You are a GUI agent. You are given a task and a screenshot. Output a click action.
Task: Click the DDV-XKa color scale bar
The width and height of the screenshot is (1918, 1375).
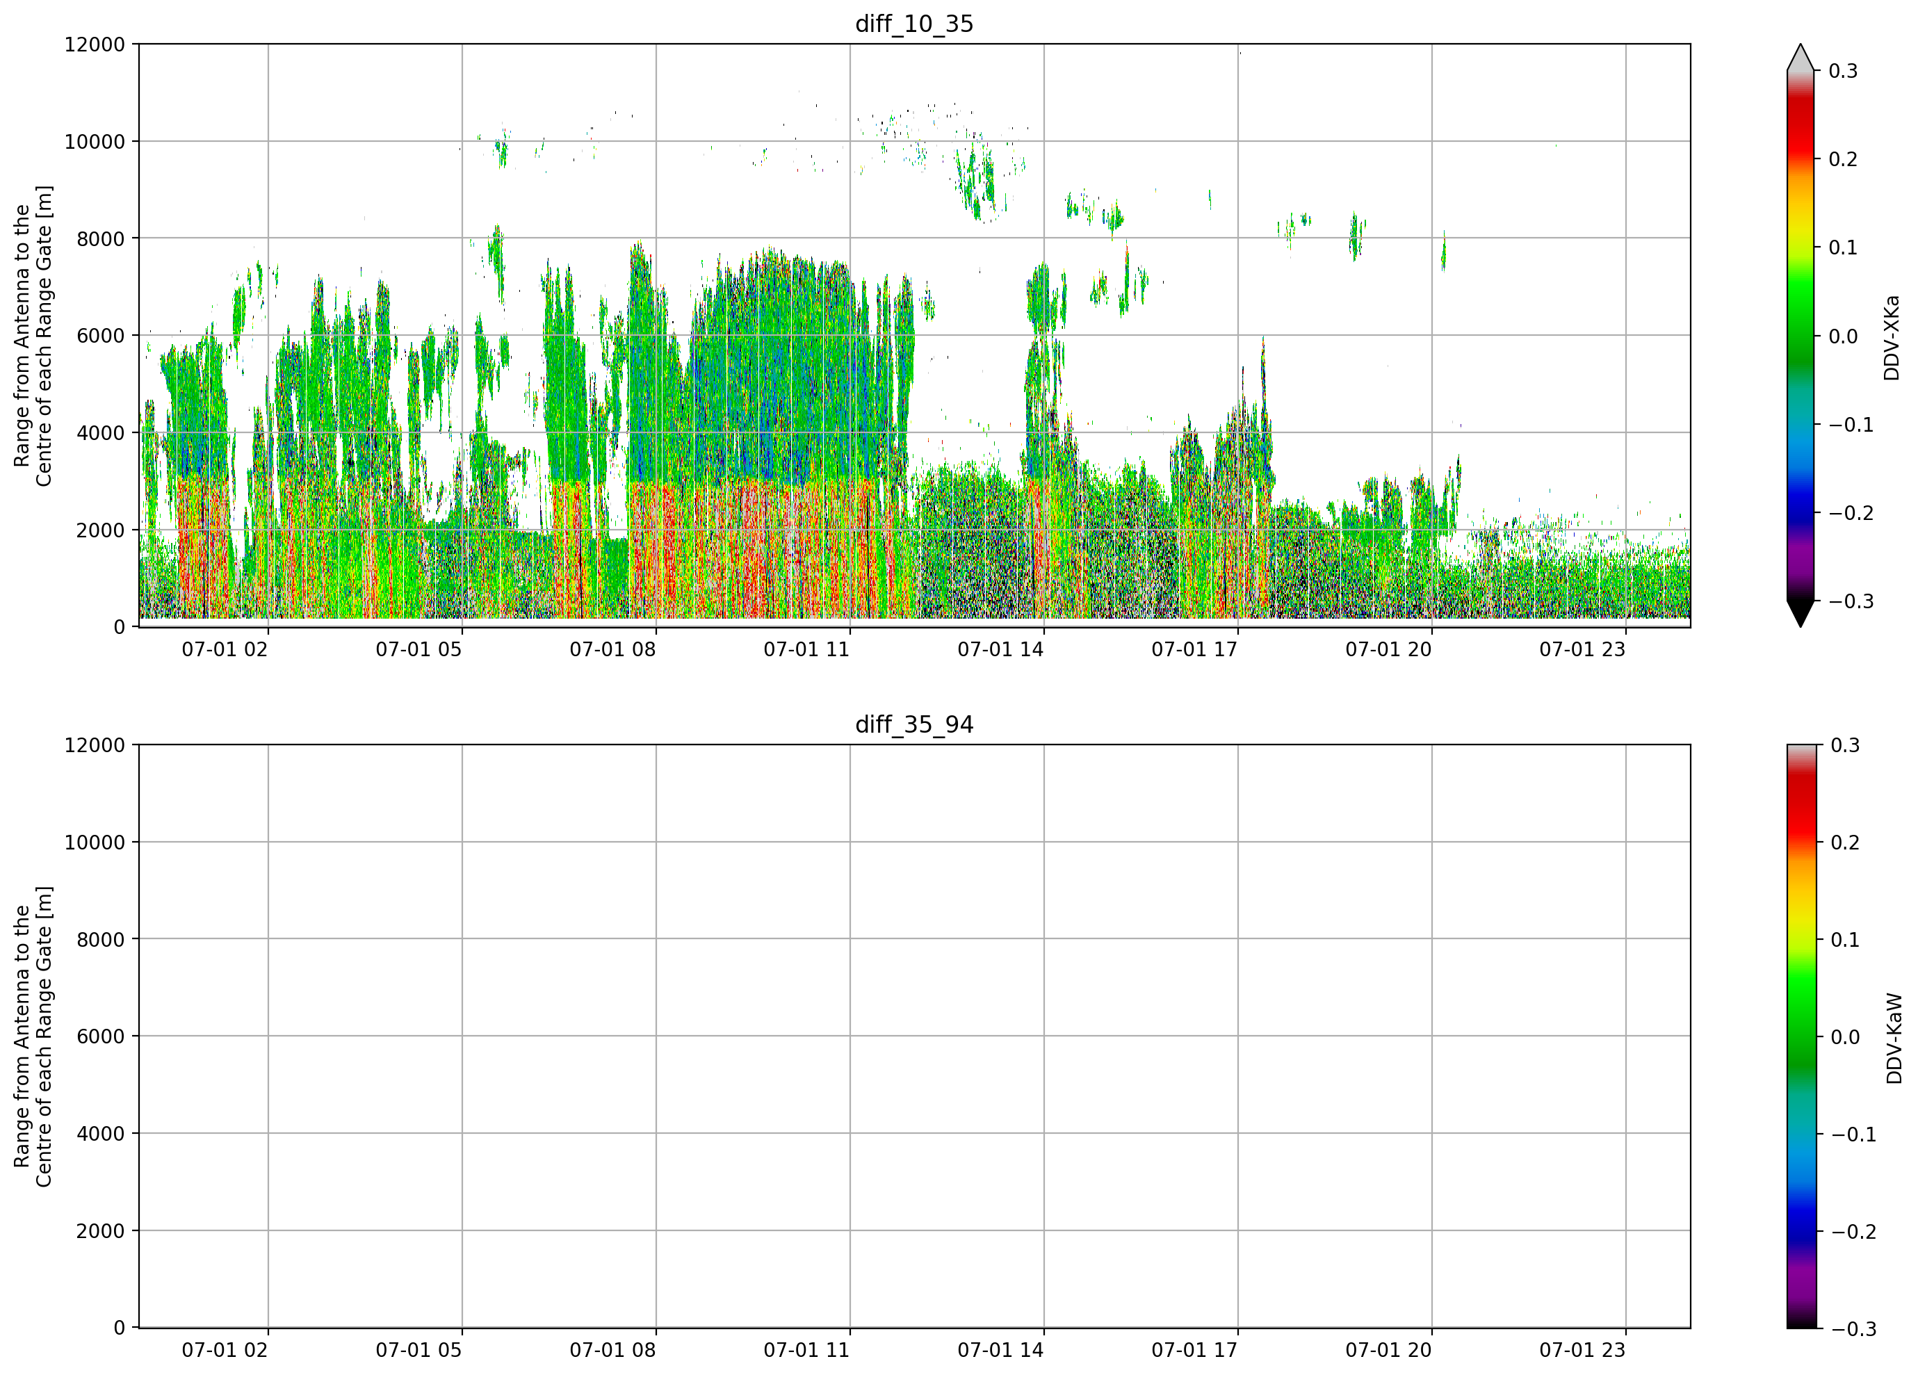point(1801,336)
